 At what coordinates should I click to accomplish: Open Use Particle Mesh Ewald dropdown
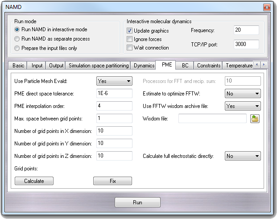click(115, 81)
